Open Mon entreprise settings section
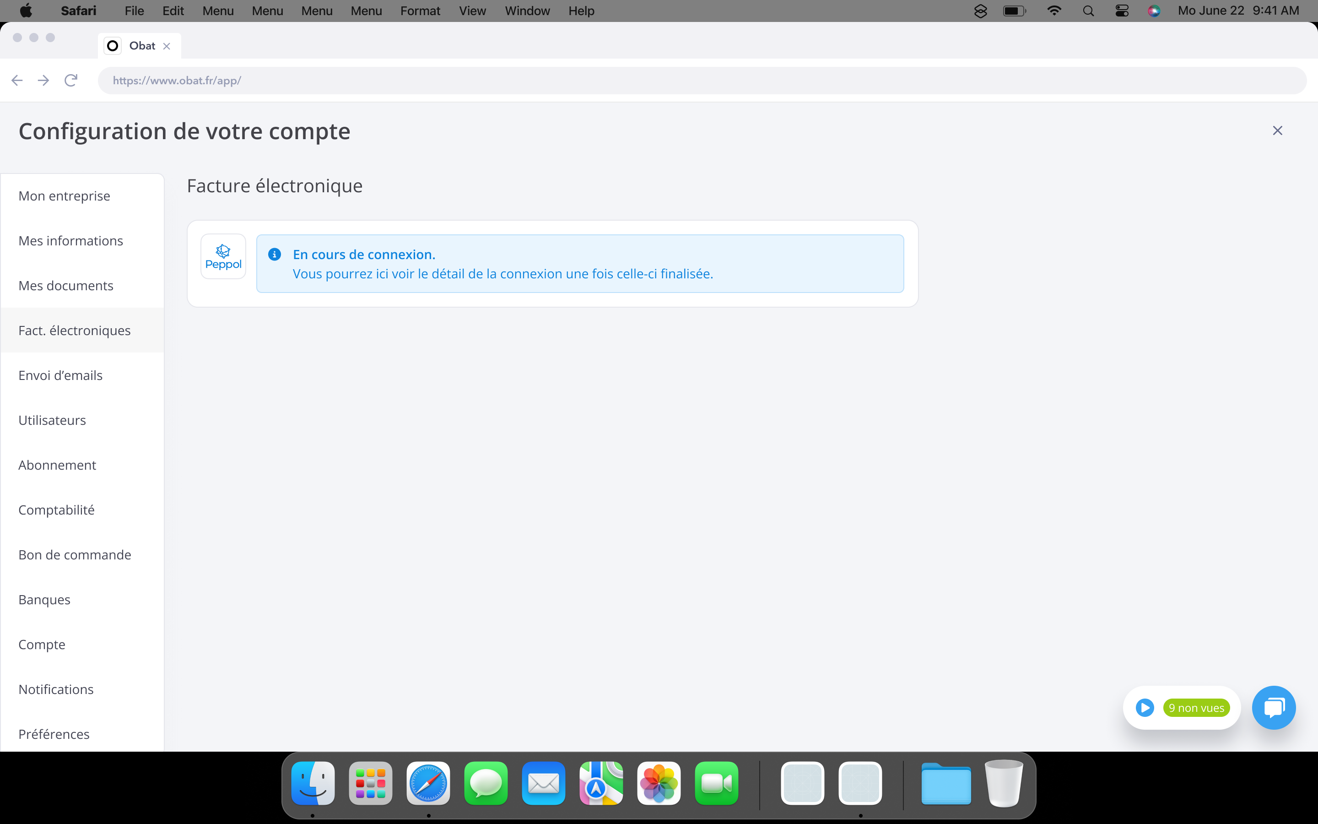The width and height of the screenshot is (1318, 824). click(64, 196)
